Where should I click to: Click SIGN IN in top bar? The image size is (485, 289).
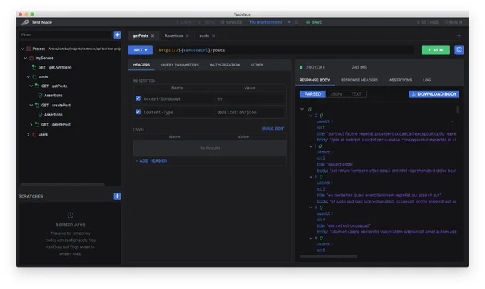point(454,22)
